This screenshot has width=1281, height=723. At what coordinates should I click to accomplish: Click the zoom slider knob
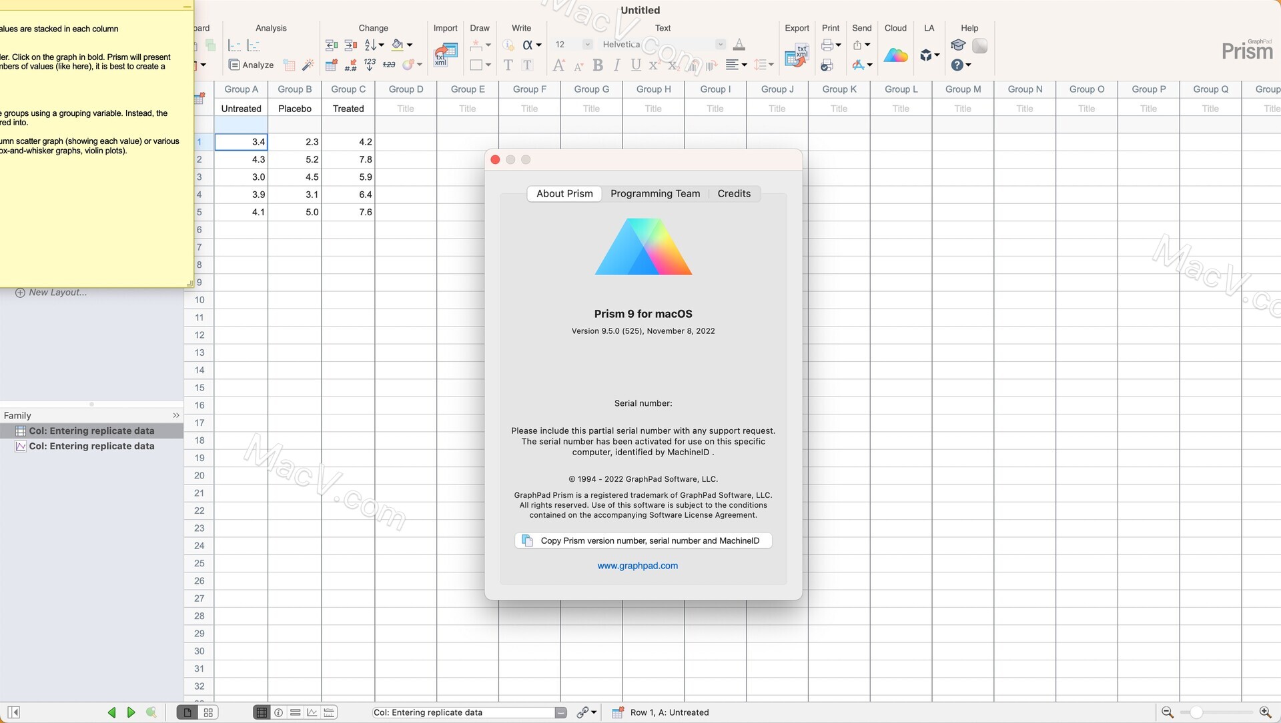[x=1196, y=712]
